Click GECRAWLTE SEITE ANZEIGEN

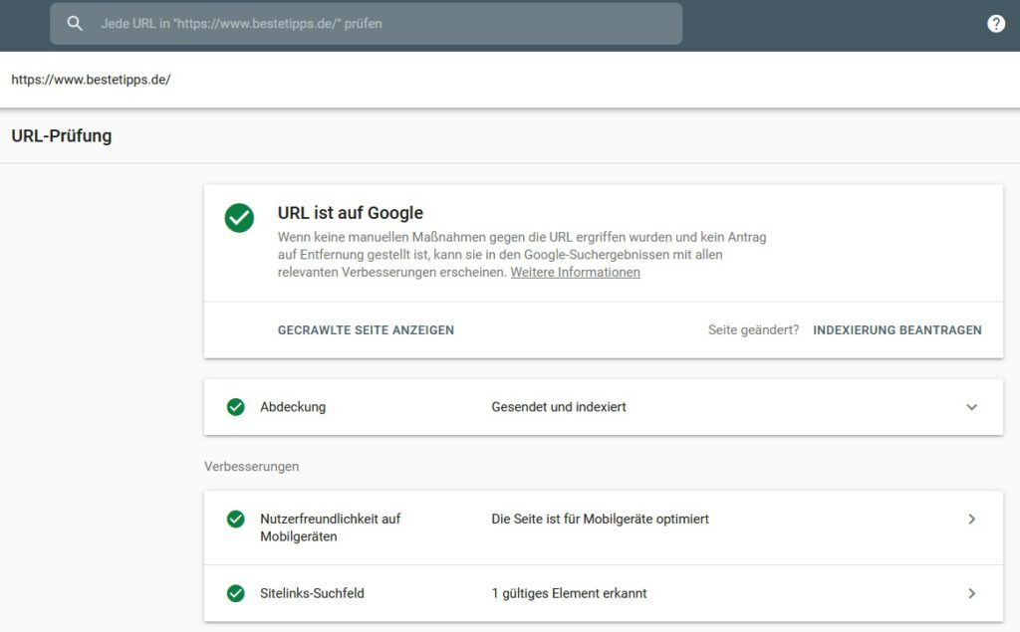click(366, 329)
